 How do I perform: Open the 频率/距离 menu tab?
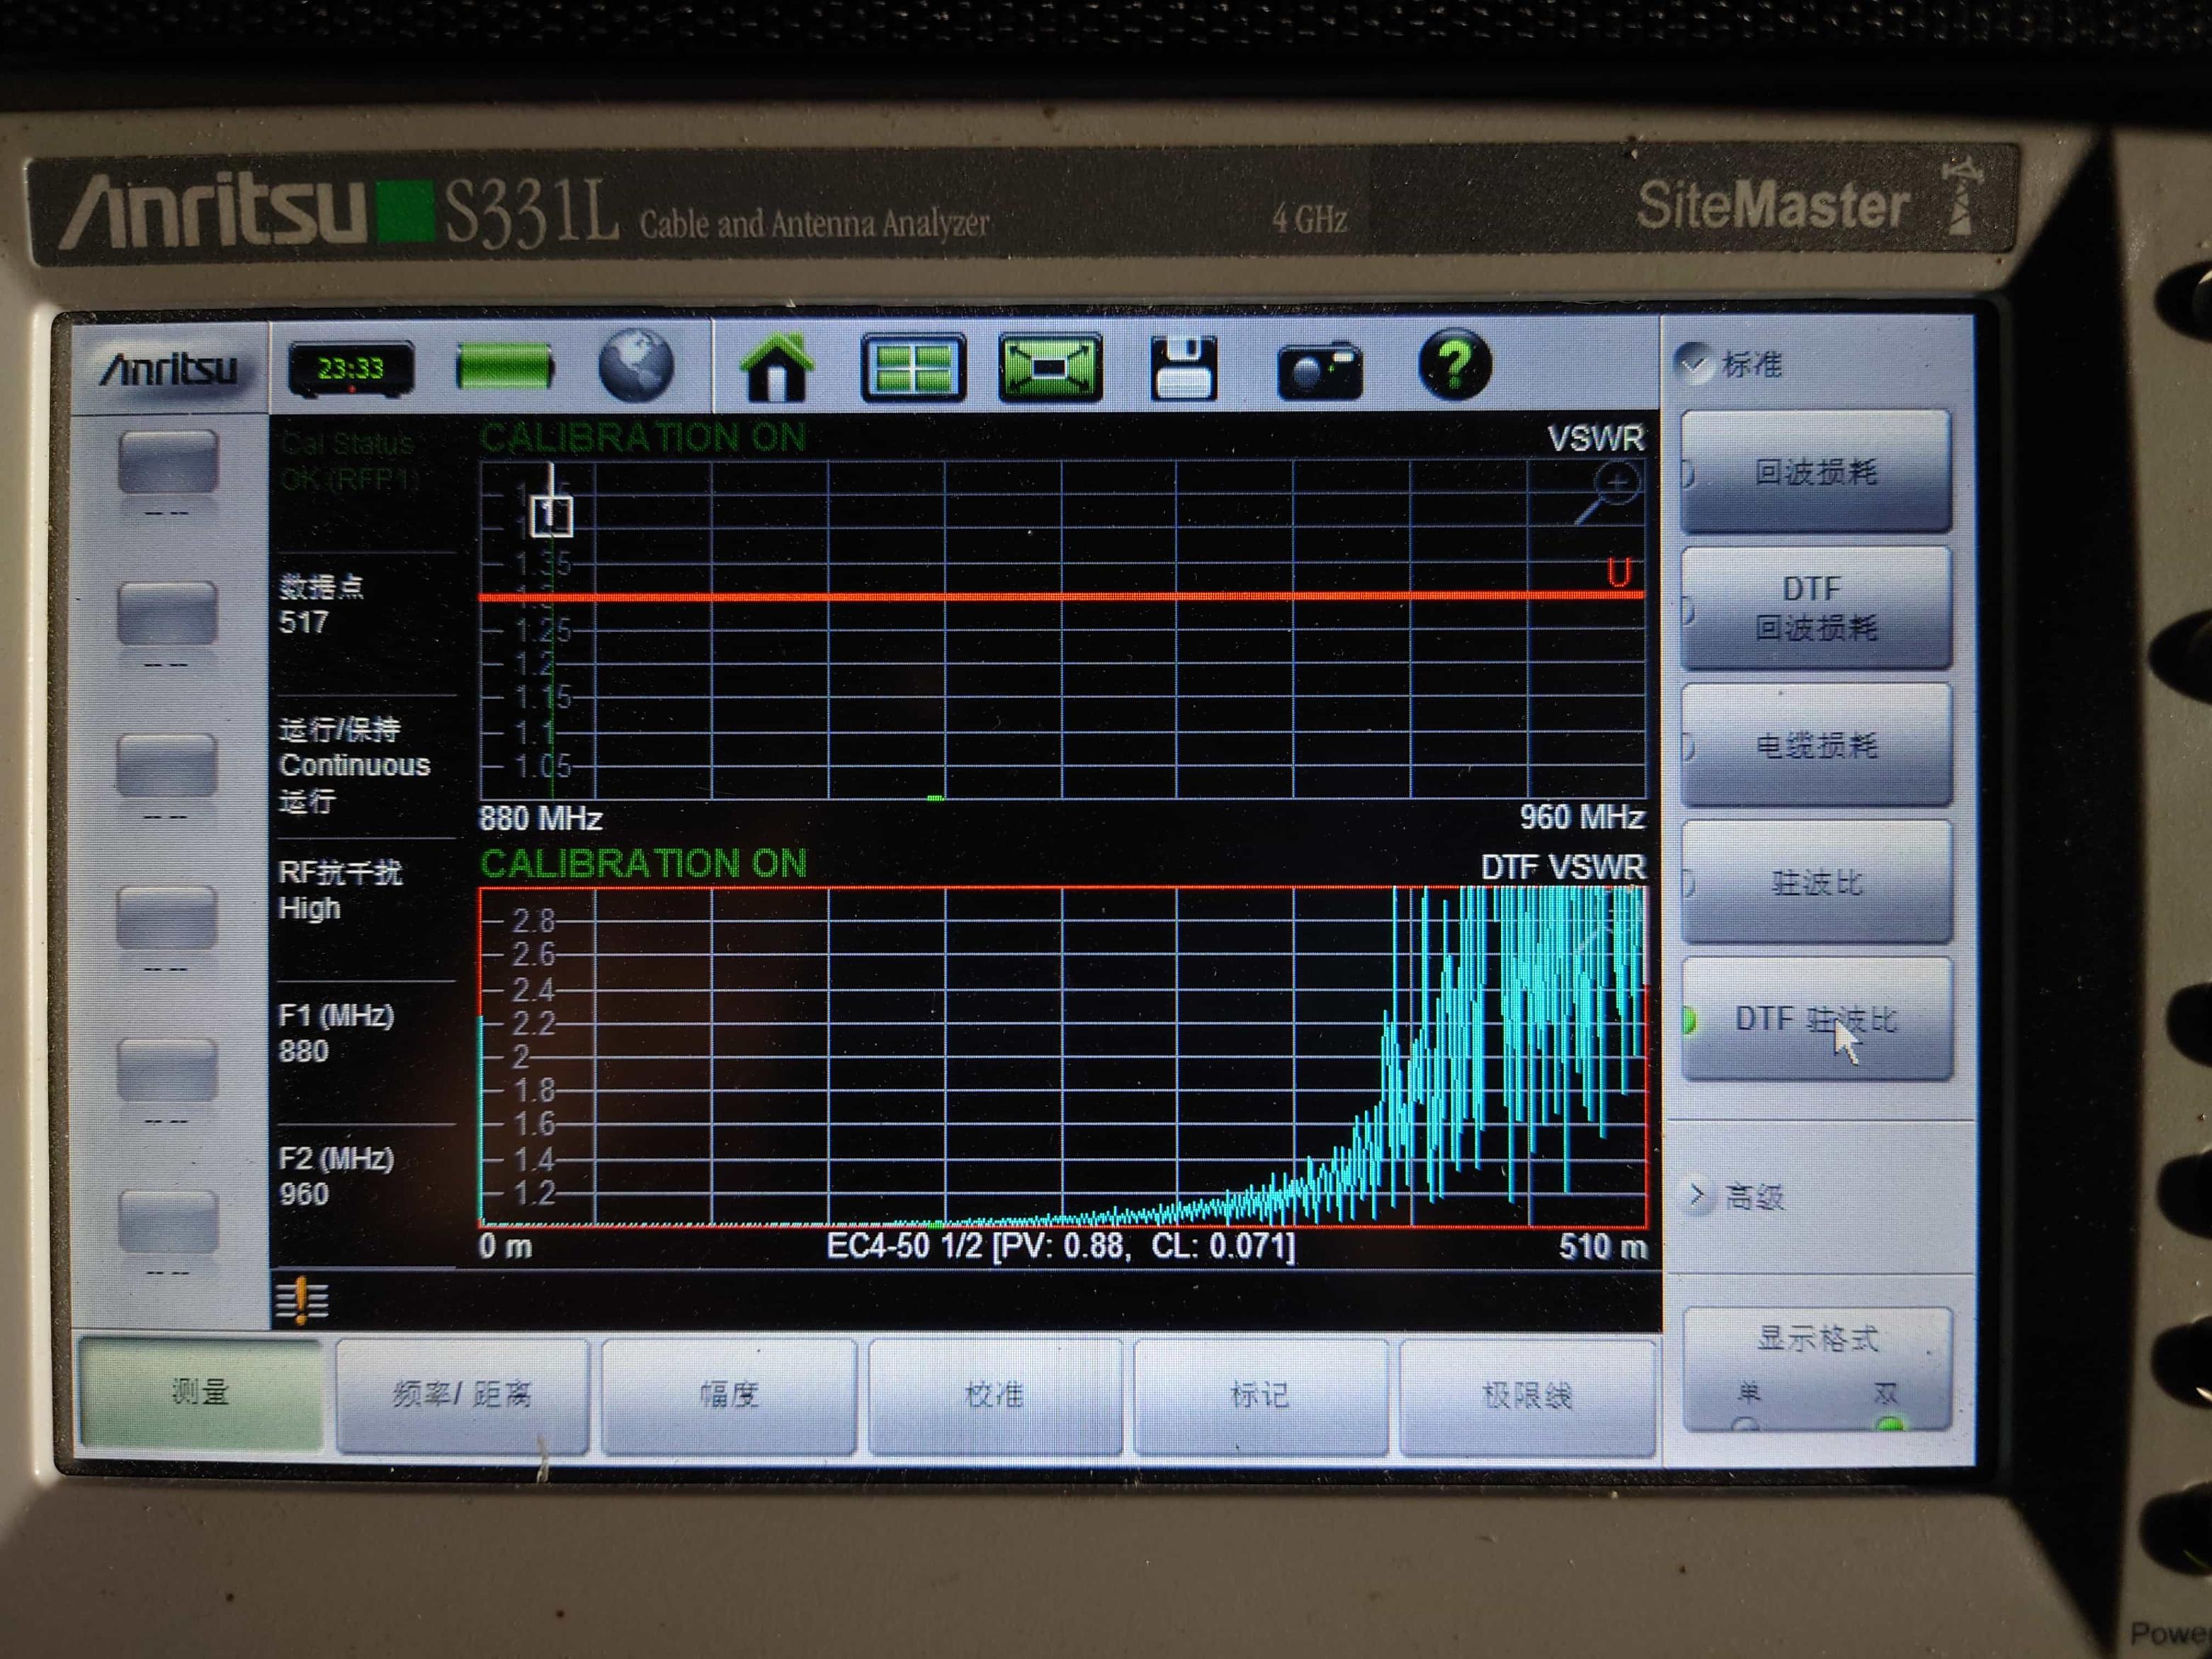[x=462, y=1394]
